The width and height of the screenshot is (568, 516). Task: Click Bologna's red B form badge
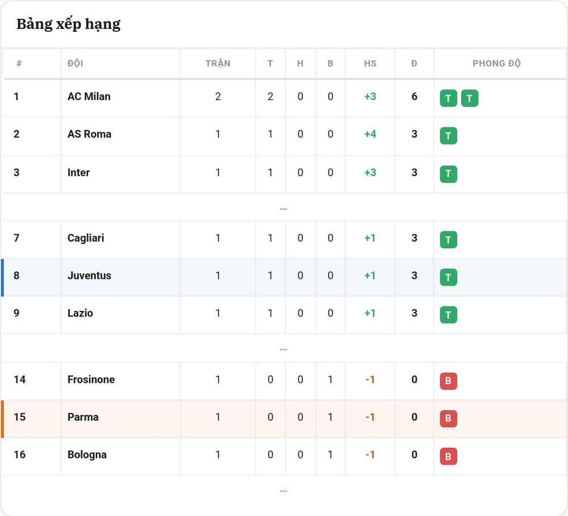point(449,456)
